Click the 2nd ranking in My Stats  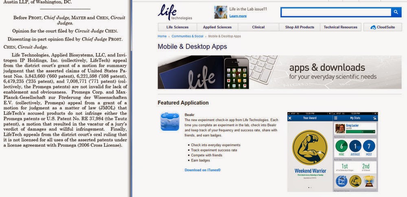click(366, 166)
